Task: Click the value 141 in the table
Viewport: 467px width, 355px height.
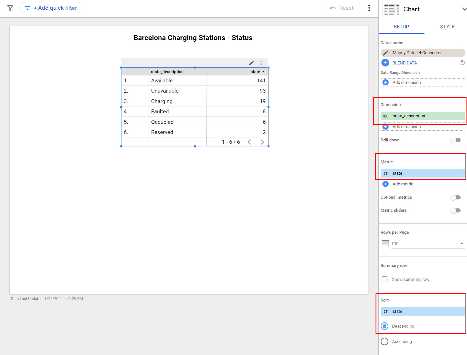Action: 261,81
